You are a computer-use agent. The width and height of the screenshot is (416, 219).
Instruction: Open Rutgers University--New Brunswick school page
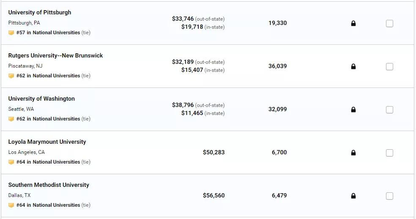point(55,55)
